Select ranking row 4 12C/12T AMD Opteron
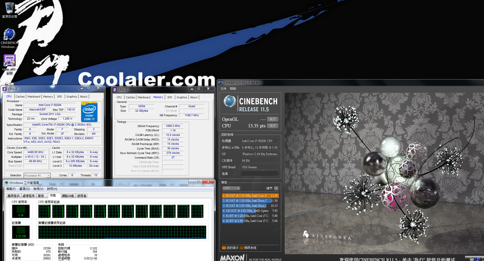Image resolution: width=484 pixels, height=261 pixels. point(250,211)
